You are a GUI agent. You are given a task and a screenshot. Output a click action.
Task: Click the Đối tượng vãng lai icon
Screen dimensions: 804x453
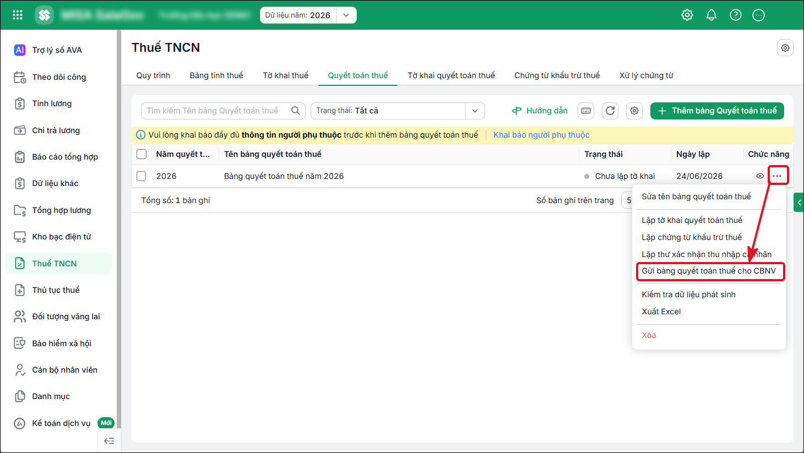pyautogui.click(x=20, y=316)
